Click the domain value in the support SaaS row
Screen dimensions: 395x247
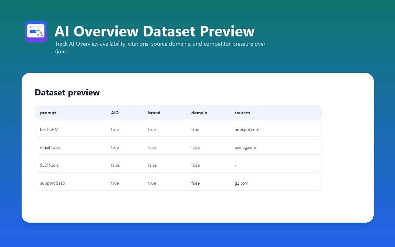pyautogui.click(x=196, y=183)
